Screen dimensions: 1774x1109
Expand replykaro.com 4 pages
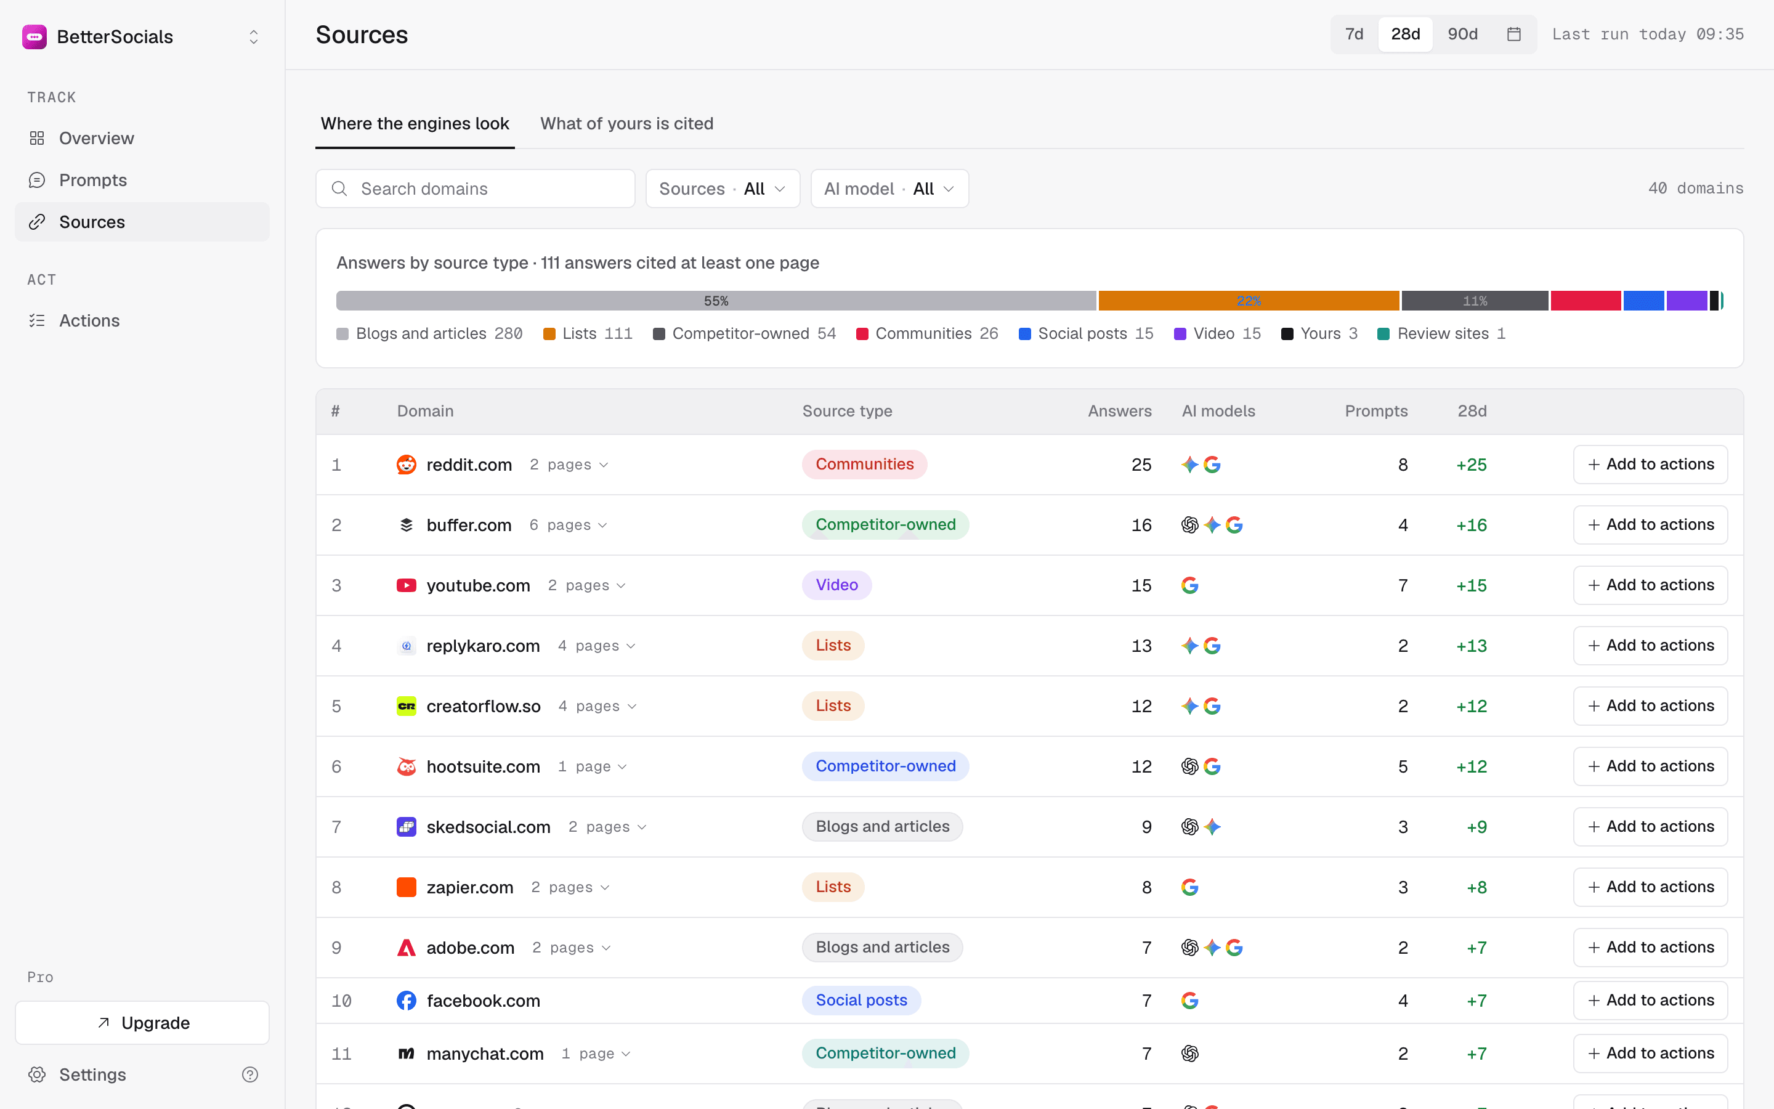click(x=596, y=646)
